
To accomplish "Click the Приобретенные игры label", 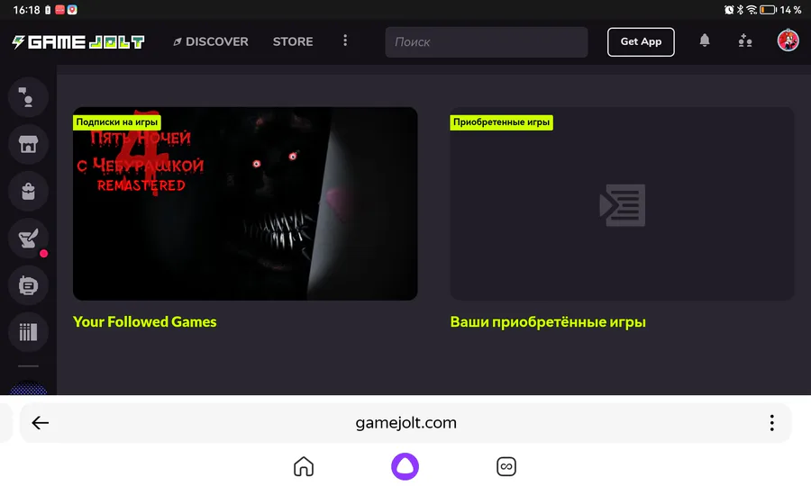I will coord(501,122).
